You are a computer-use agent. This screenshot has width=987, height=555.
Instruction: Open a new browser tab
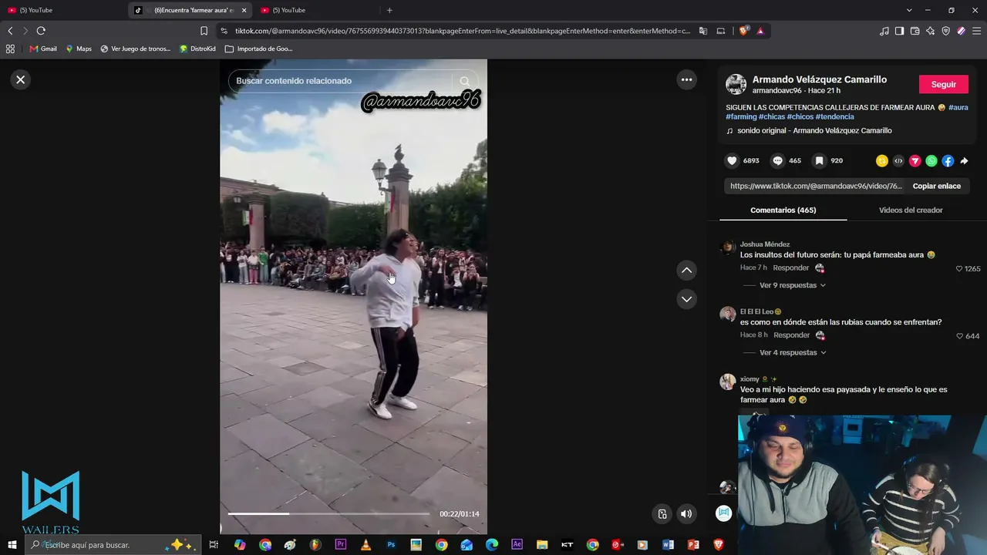click(x=389, y=10)
